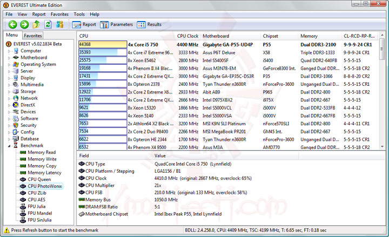Click the green Forward arrow toolbar icon
The image size is (389, 237).
click(24, 24)
